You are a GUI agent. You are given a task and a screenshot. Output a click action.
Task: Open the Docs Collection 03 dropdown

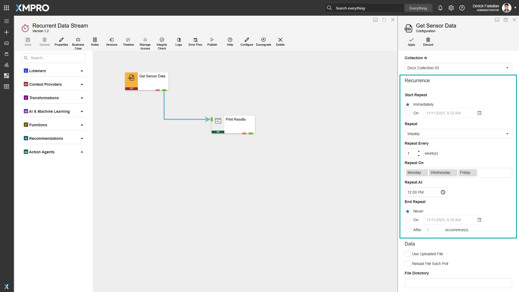[x=458, y=68]
